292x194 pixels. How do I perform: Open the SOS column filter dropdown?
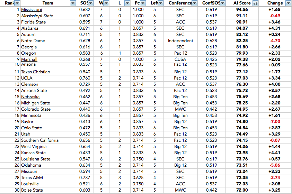pos(91,3)
